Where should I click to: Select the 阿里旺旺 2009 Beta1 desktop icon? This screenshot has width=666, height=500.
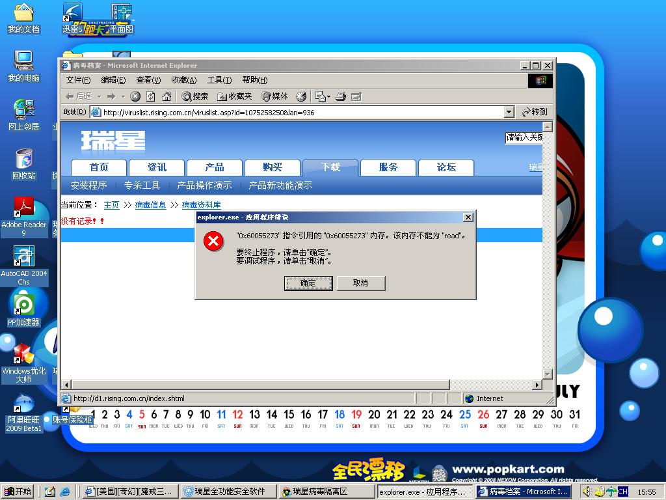[24, 412]
